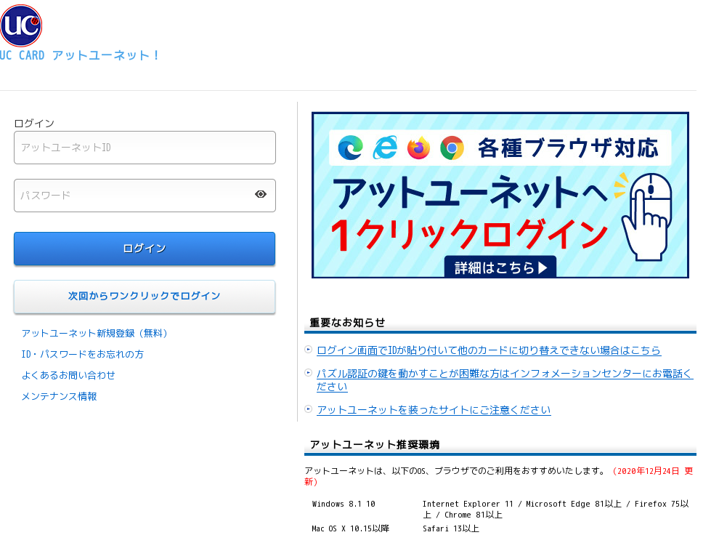Click the Chrome icon in banner

point(452,148)
